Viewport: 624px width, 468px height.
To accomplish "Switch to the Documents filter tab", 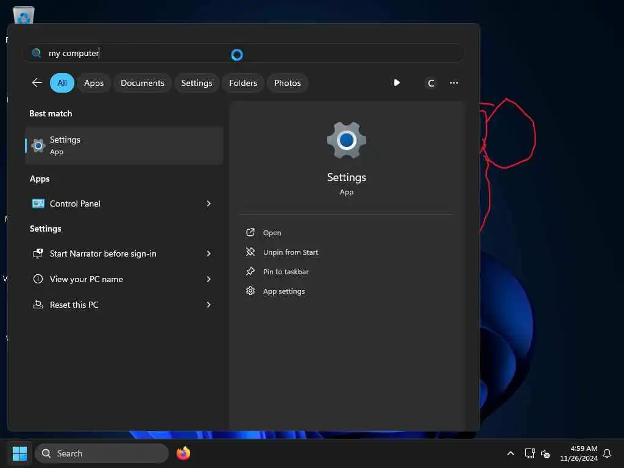I will point(143,83).
